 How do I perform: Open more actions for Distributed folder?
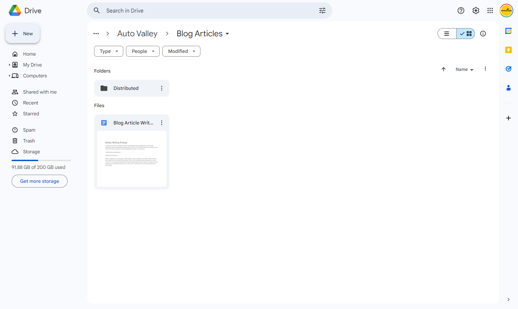(162, 88)
